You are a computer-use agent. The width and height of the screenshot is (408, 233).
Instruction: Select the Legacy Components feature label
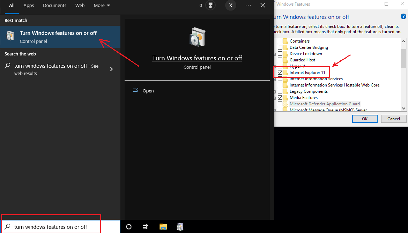(x=309, y=91)
